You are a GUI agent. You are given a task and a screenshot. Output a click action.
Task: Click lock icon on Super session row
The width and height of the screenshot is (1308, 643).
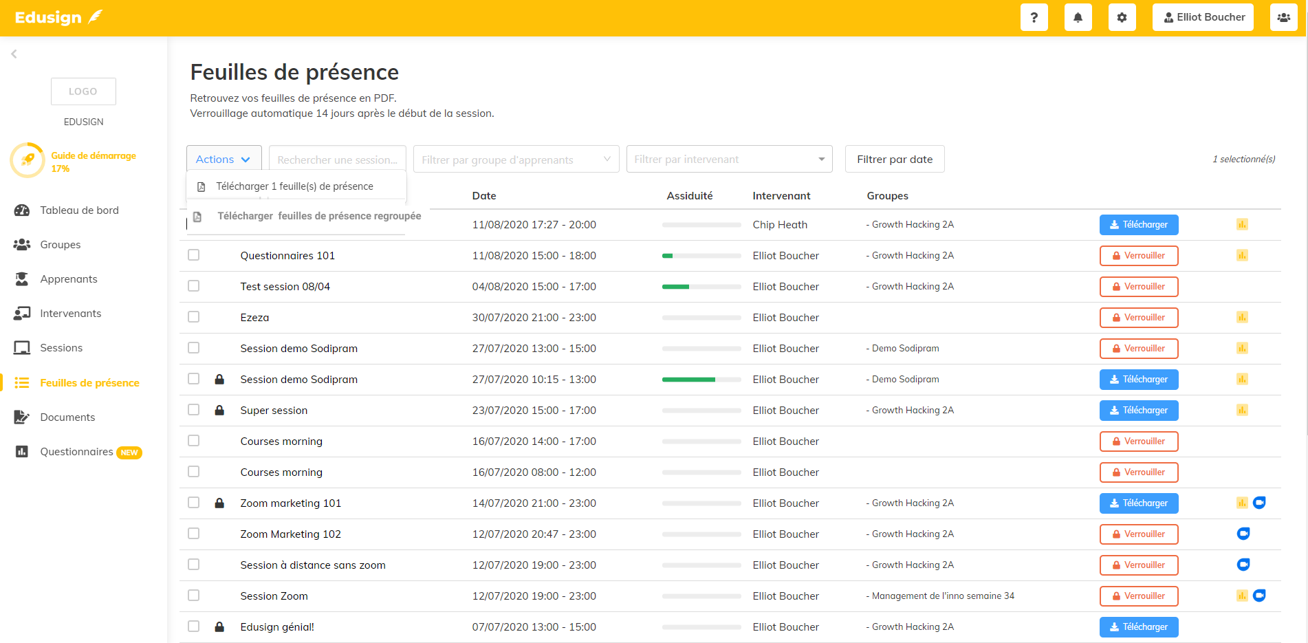pyautogui.click(x=219, y=410)
